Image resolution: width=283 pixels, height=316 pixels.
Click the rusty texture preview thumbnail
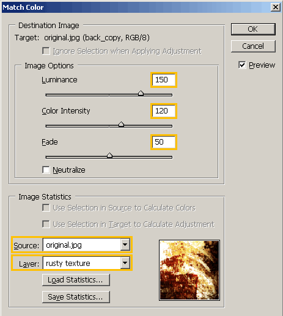(x=189, y=270)
